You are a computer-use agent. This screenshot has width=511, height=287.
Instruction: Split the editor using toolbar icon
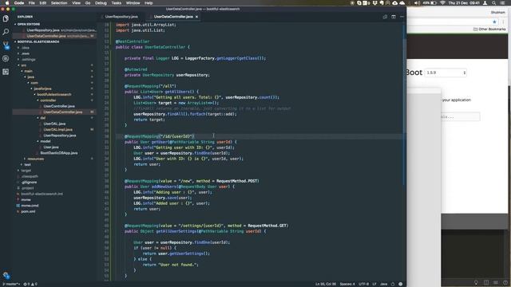pyautogui.click(x=394, y=17)
